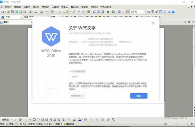Open the 表格(A) menu
Viewport: 195px width, 127px height.
tap(65, 7)
